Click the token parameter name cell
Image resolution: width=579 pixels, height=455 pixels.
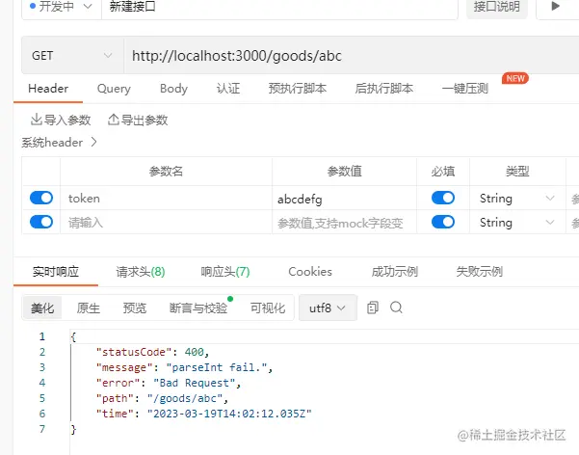166,199
